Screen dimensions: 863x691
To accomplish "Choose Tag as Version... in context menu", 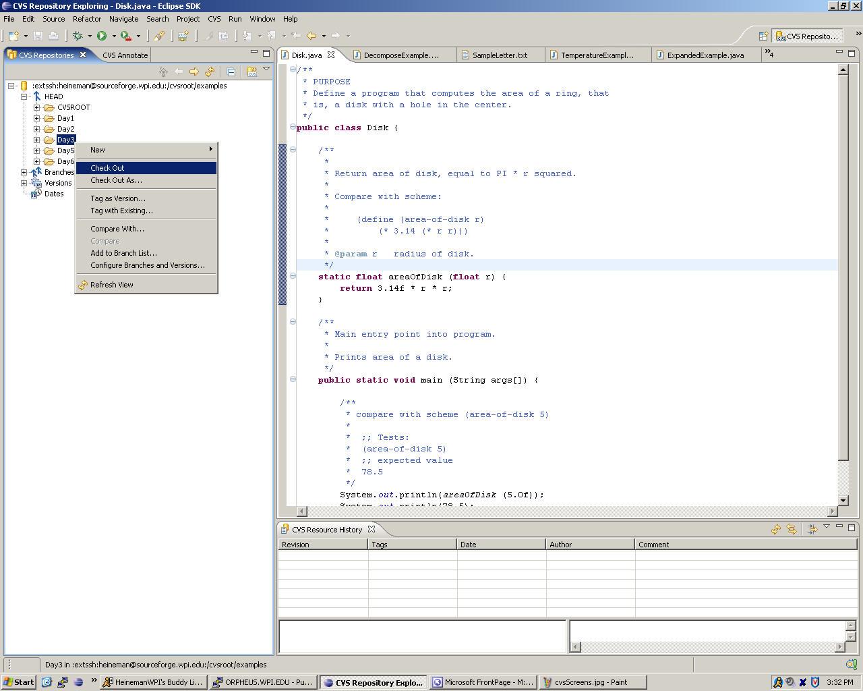I will click(x=118, y=198).
